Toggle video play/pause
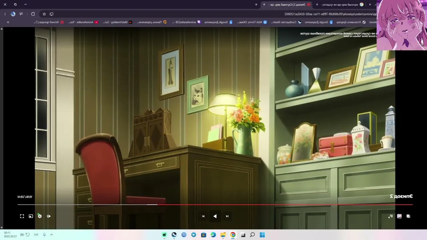 [215, 216]
